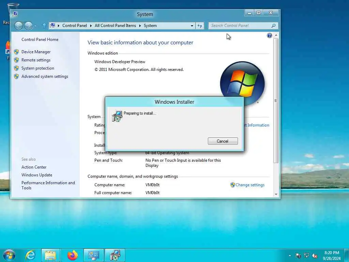Click the Advanced system settings shield icon

pos(16,76)
